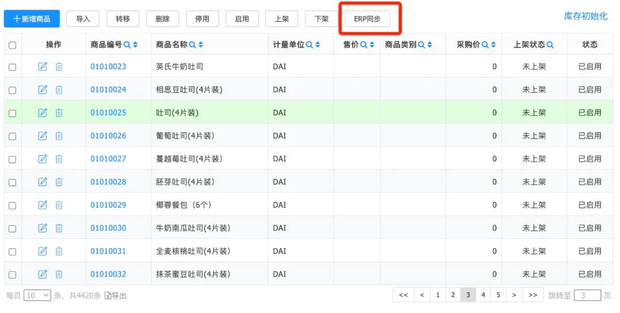Trash icon for product 01010026
Viewport: 620px width, 313px height.
pos(59,136)
